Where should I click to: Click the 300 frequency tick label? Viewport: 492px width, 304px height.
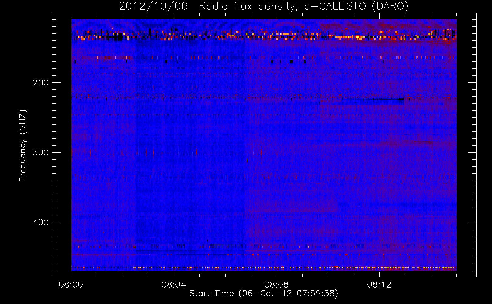point(41,152)
